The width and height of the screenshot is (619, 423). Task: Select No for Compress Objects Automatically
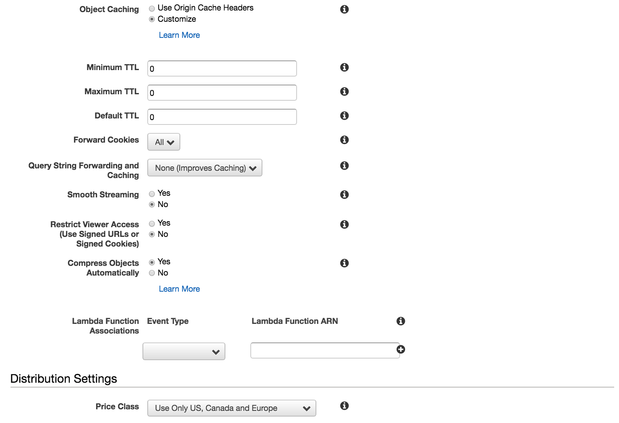coord(152,273)
